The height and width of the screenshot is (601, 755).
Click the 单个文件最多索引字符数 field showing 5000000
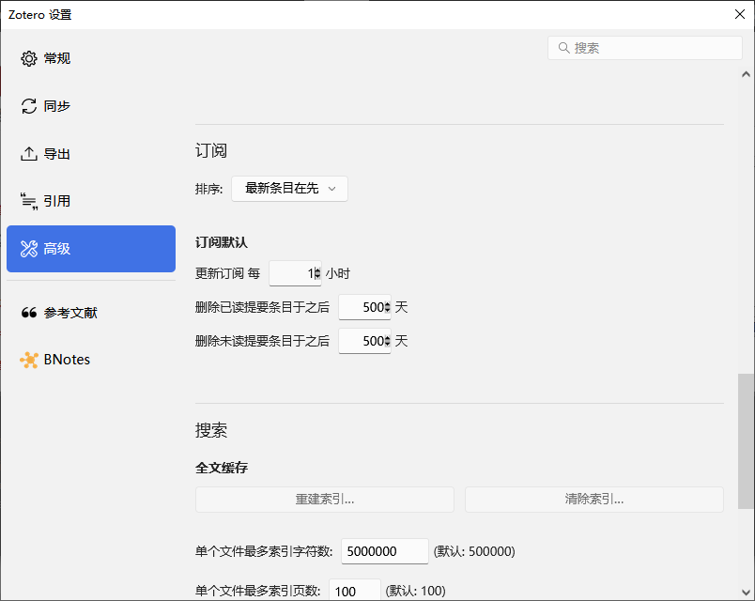pos(385,551)
